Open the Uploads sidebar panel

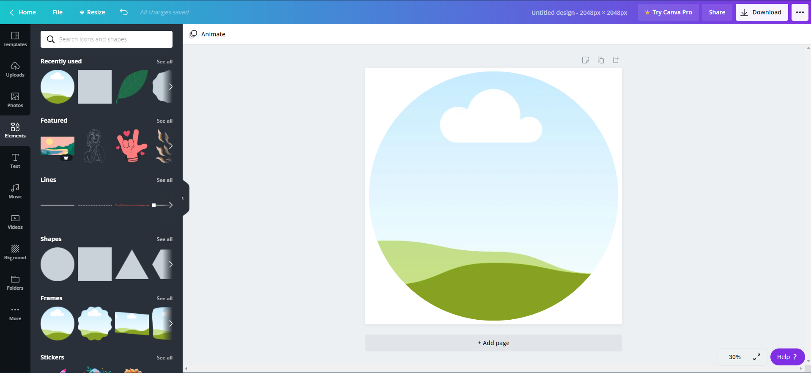15,70
